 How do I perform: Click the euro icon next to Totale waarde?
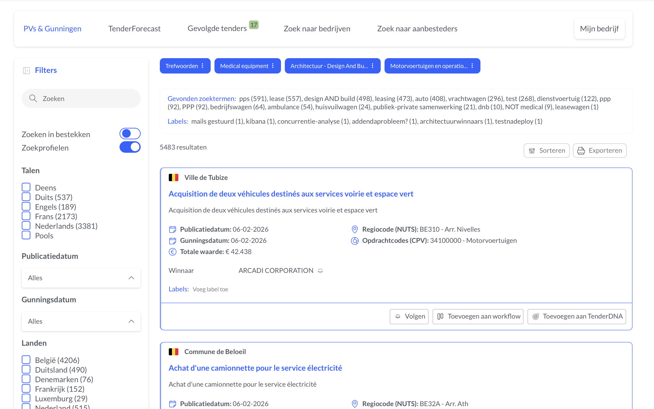coord(172,251)
